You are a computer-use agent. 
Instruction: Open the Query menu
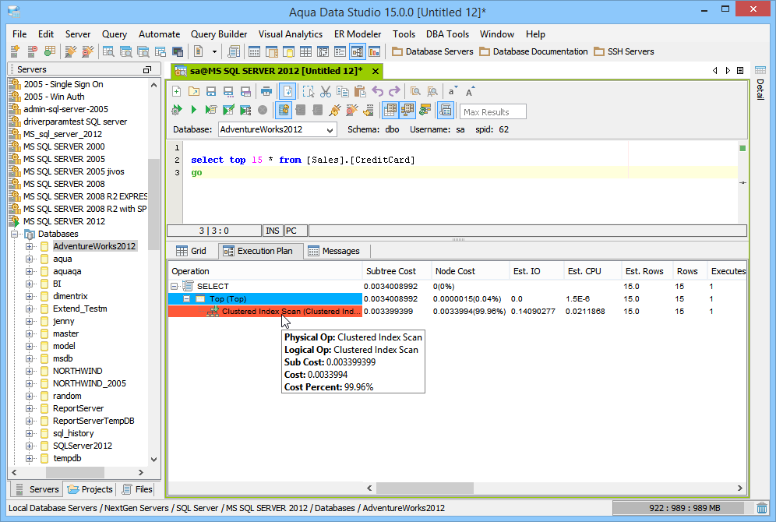pyautogui.click(x=115, y=34)
